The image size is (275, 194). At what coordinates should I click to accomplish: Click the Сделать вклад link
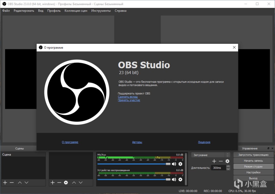tap(127, 97)
